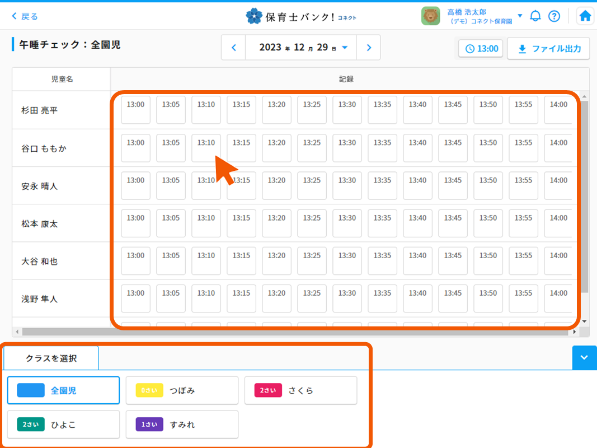Go to previous day with left arrow

(x=234, y=48)
